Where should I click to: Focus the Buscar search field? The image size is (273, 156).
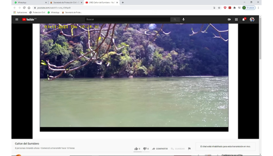click(x=127, y=19)
